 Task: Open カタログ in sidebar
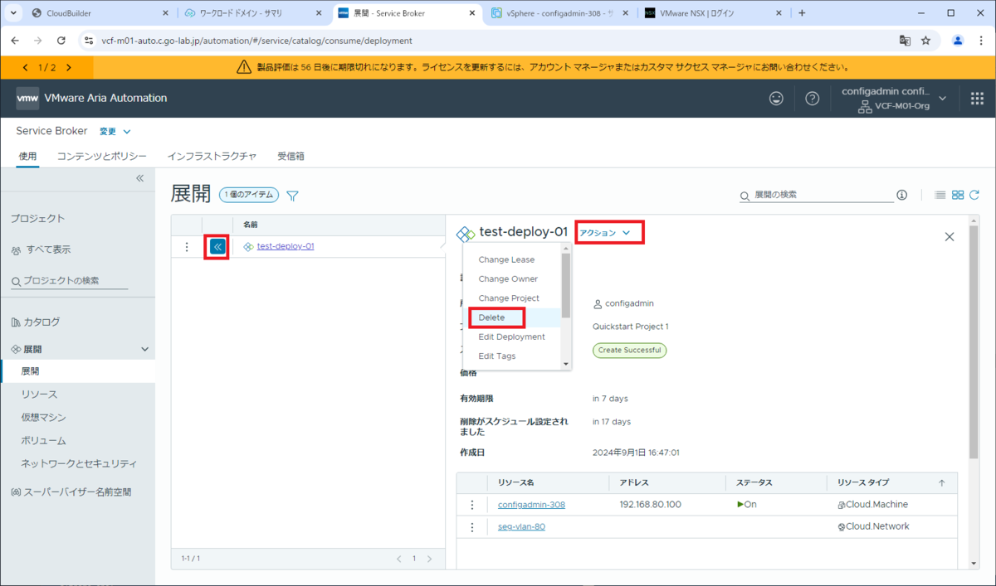tap(41, 322)
